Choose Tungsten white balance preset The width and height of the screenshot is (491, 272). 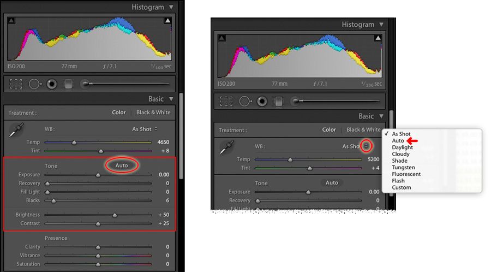[x=403, y=168]
